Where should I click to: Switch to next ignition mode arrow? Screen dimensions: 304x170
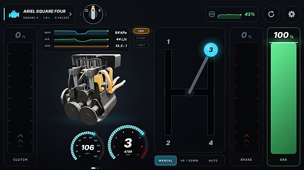(x=106, y=14)
